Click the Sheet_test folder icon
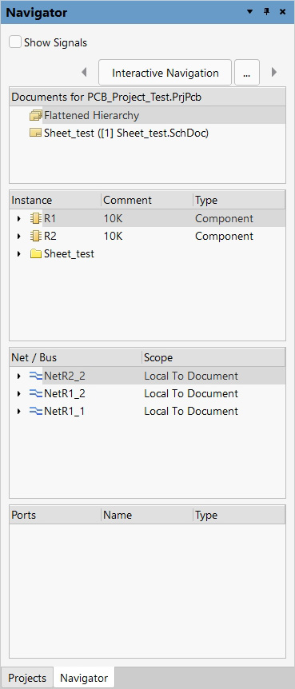 (36, 253)
